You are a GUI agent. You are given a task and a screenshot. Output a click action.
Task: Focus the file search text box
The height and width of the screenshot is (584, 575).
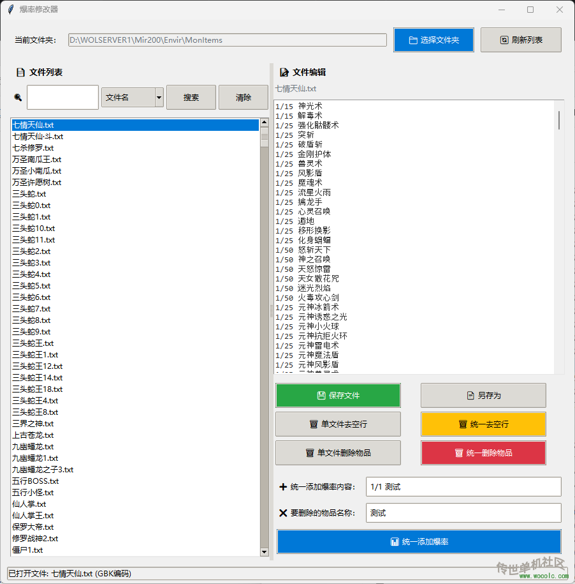tap(62, 98)
